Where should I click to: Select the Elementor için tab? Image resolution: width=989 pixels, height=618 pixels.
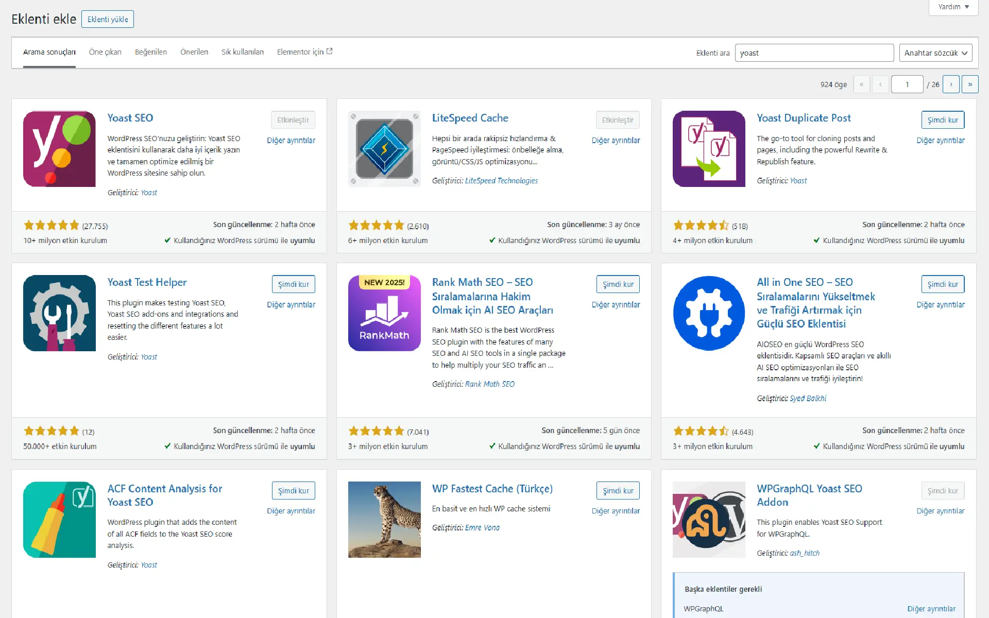300,51
